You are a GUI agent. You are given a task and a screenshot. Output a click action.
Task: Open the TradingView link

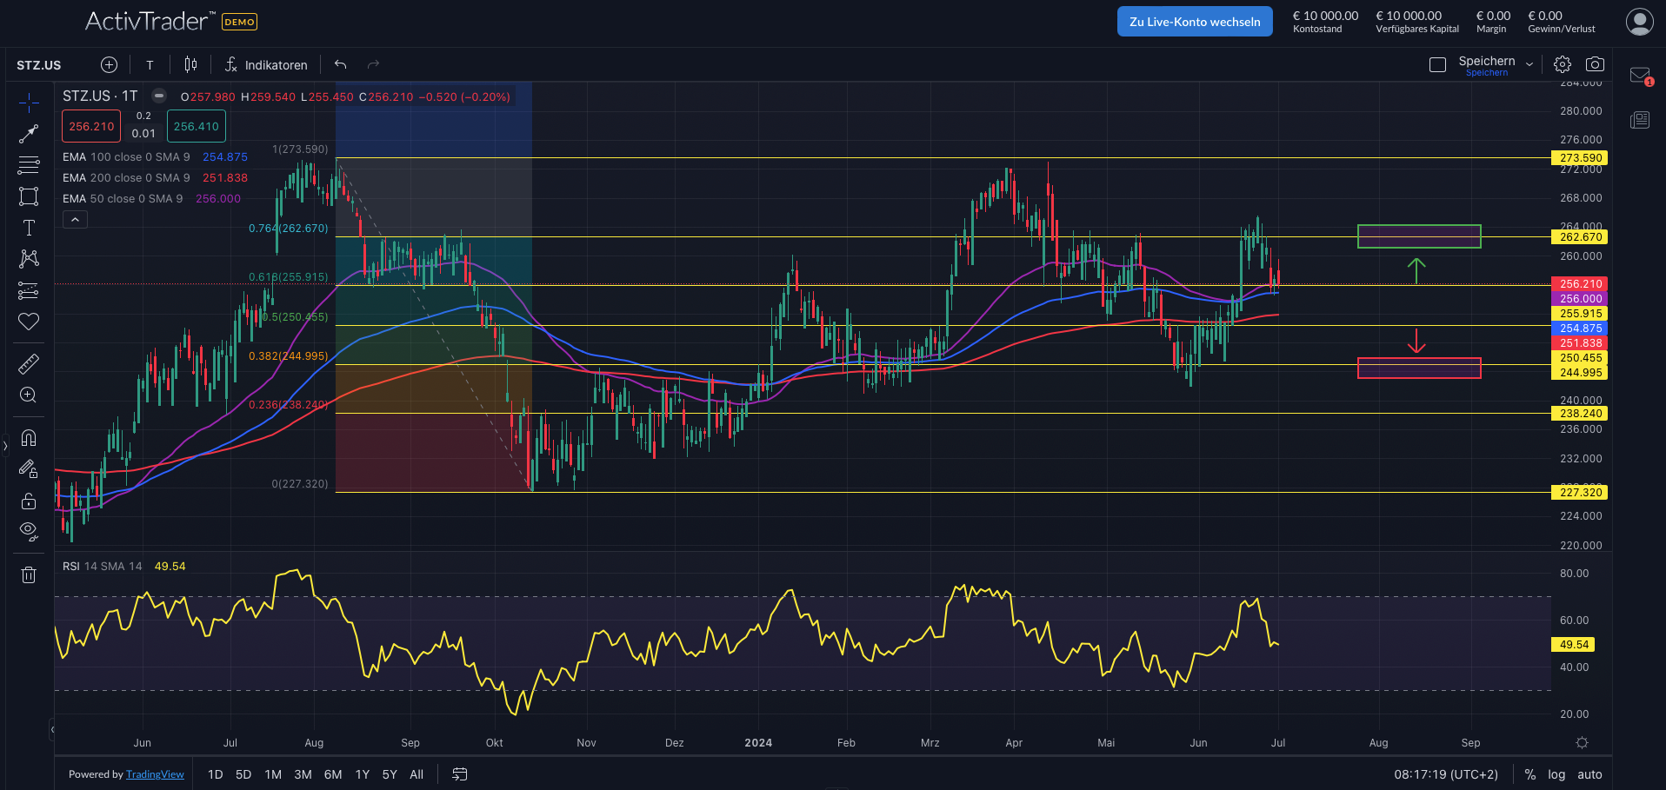155,774
